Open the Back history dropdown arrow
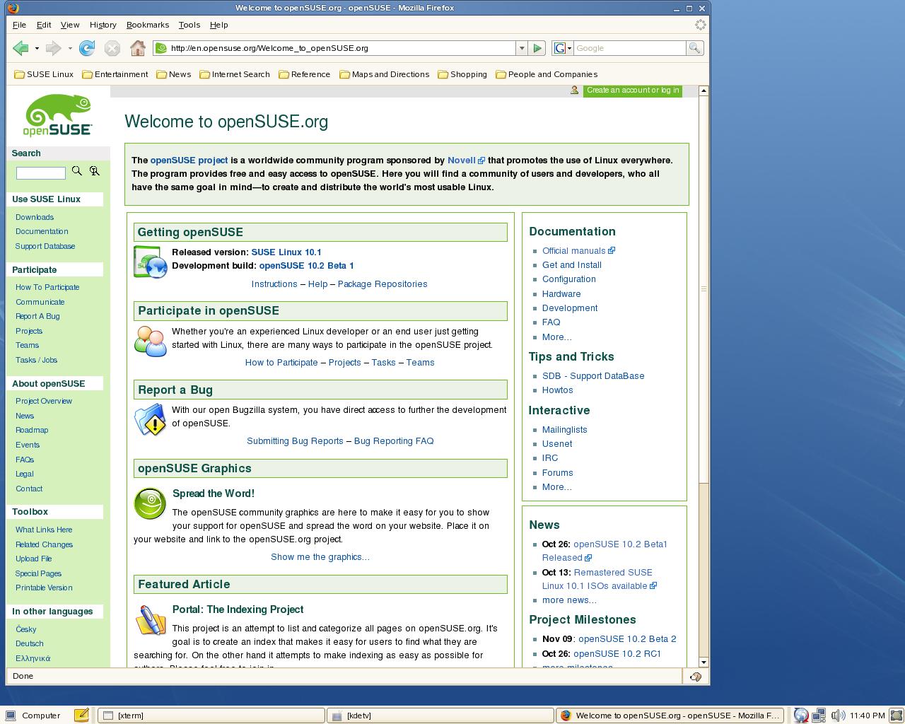 click(37, 48)
